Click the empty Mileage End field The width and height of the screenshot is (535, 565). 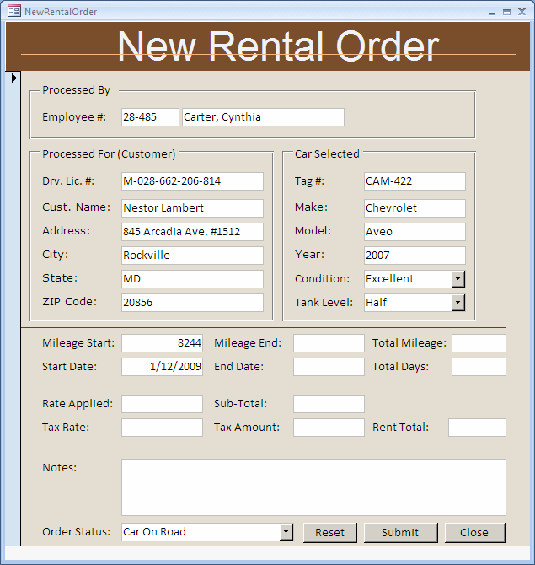329,343
